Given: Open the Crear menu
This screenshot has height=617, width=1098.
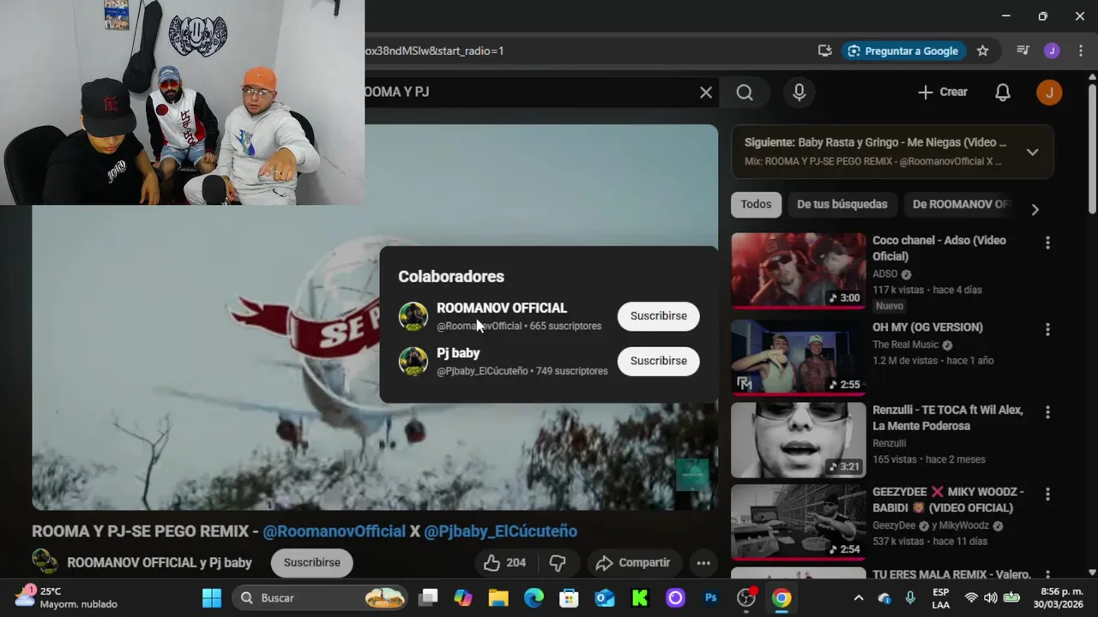Looking at the screenshot, I should 943,93.
